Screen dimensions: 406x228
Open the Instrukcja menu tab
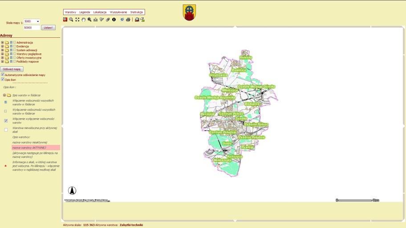pos(137,12)
